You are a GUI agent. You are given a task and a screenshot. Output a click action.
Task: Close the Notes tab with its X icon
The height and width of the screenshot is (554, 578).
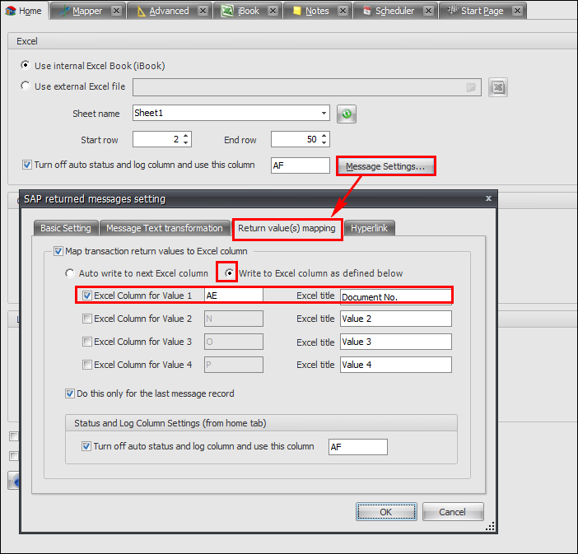(343, 11)
